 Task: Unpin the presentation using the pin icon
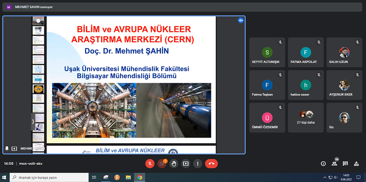7,148
